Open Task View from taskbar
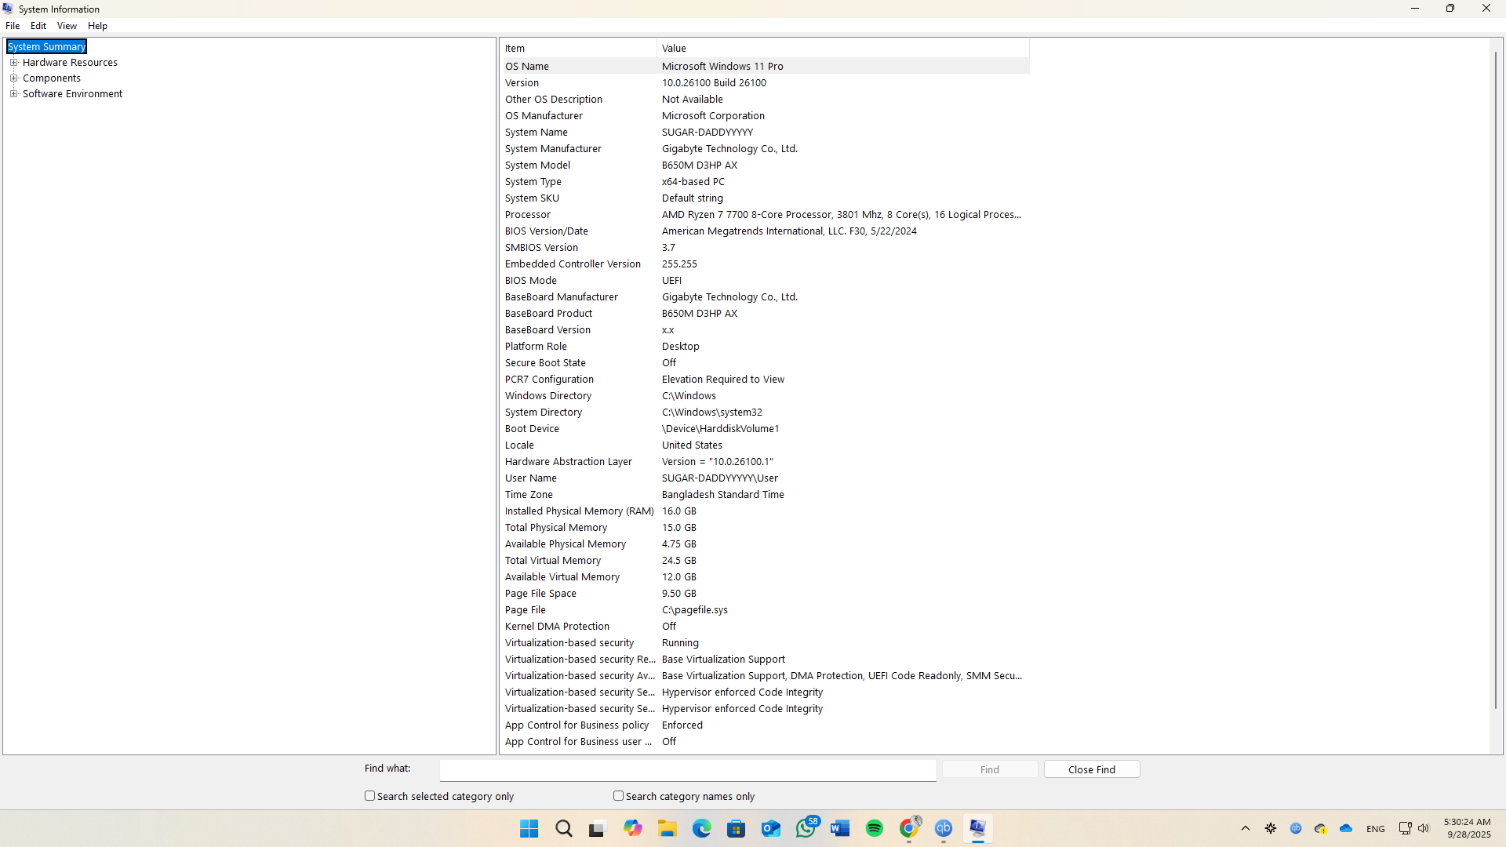Image resolution: width=1506 pixels, height=847 pixels. pos(598,828)
